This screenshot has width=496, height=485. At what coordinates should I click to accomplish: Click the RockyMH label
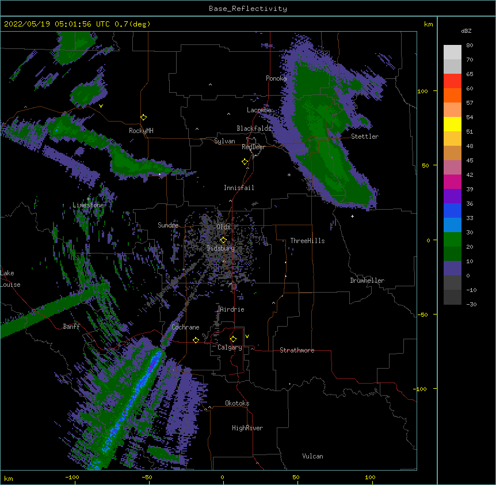(141, 131)
